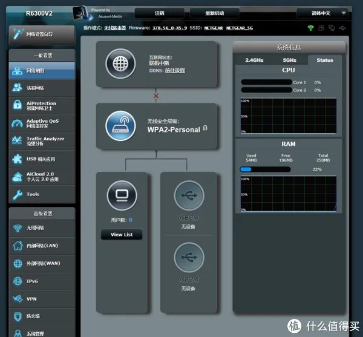363x337 pixels.
Task: Click the wireless router icon in map
Action: (x=120, y=126)
